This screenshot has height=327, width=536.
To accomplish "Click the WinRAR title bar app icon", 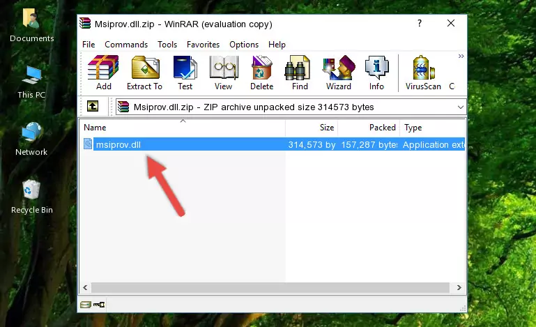I will (x=85, y=23).
